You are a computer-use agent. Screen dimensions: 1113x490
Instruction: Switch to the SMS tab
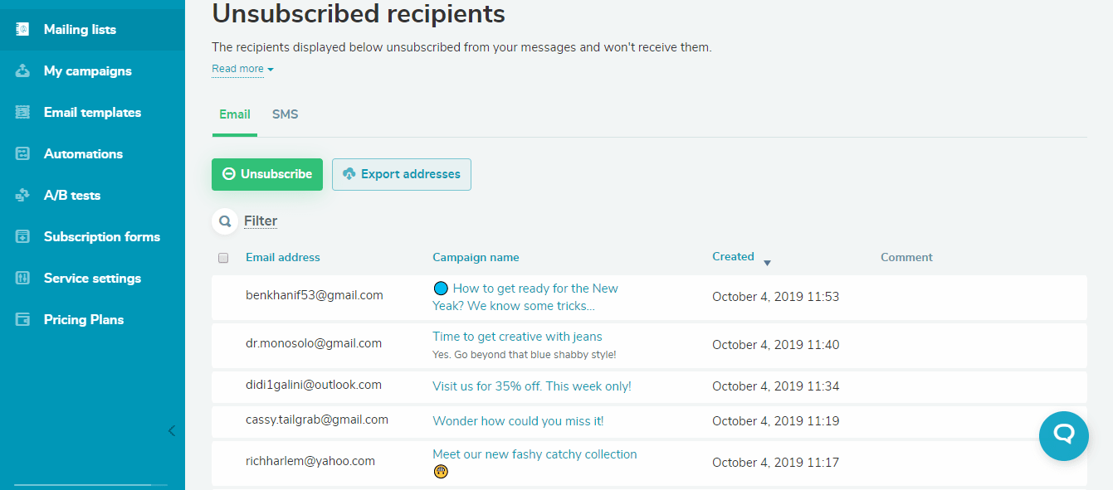pos(285,114)
